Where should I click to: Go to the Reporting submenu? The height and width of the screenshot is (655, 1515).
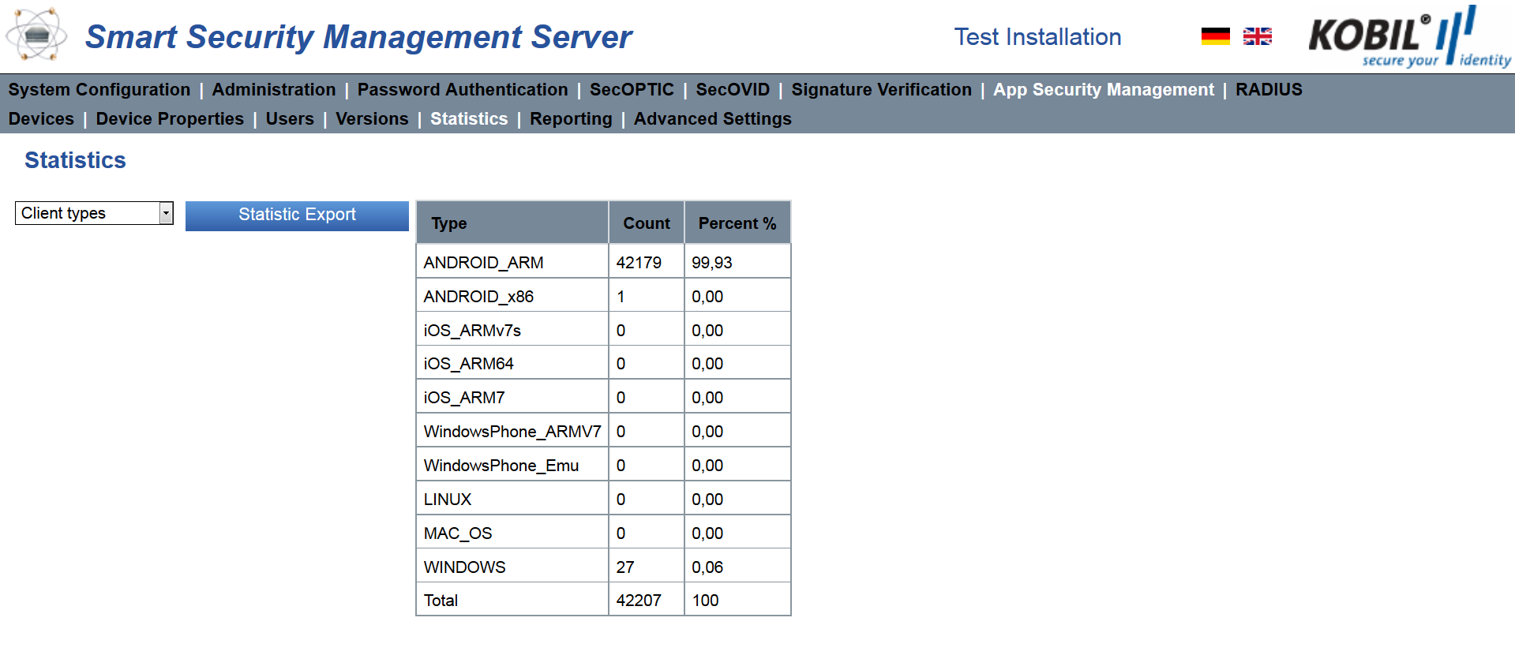pos(571,119)
